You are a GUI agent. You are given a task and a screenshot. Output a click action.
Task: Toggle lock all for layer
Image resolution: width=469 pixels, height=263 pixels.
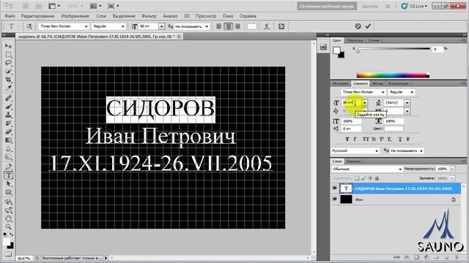377,178
